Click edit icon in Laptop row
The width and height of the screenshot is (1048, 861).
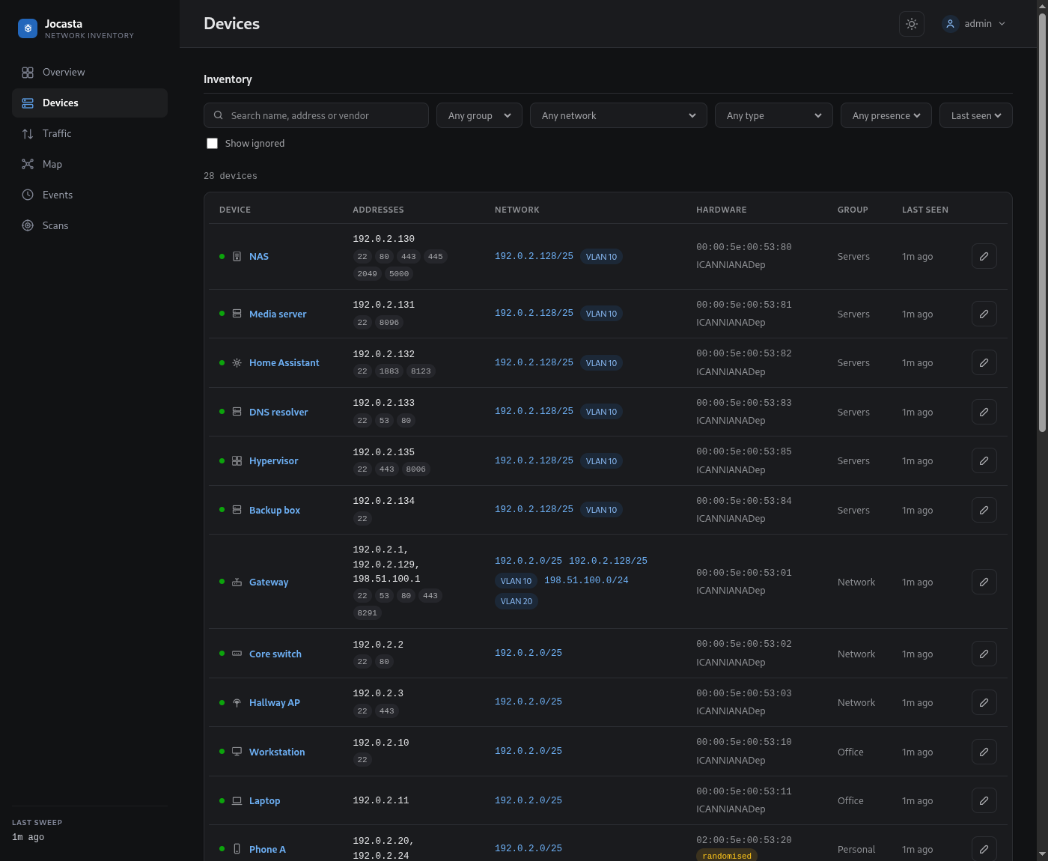pyautogui.click(x=984, y=800)
